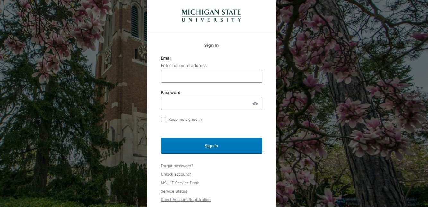Show the password characters via the eye icon
428x207 pixels.
[255, 103]
